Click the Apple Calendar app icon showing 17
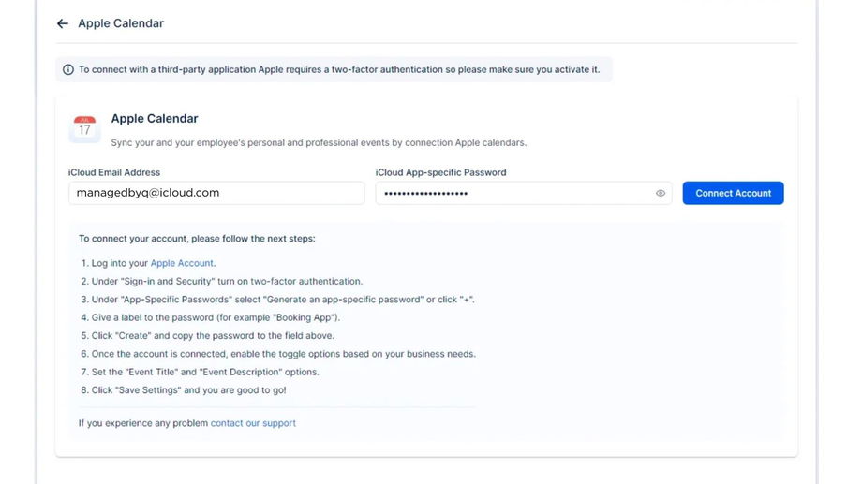Screen dimensions: 862x484 pos(84,128)
